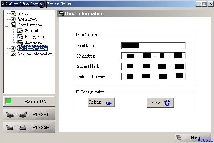Open General configuration settings
Image resolution: width=214 pixels, height=143 pixels.
pyautogui.click(x=32, y=31)
